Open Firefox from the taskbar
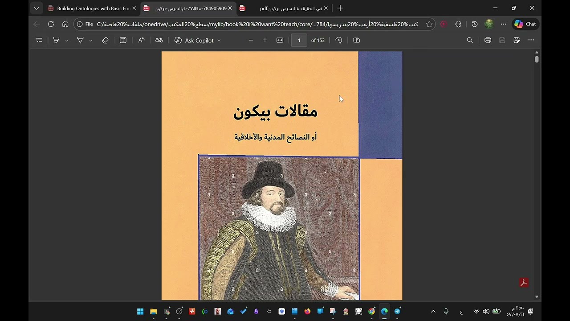This screenshot has width=570, height=321. [307, 311]
